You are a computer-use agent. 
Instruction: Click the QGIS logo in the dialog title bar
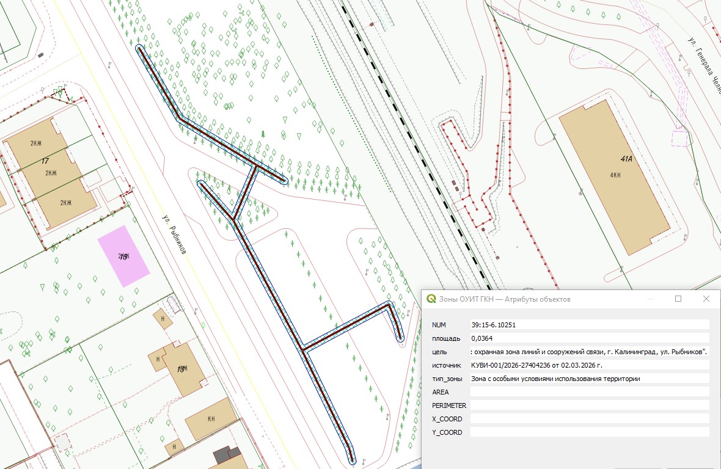pyautogui.click(x=431, y=299)
